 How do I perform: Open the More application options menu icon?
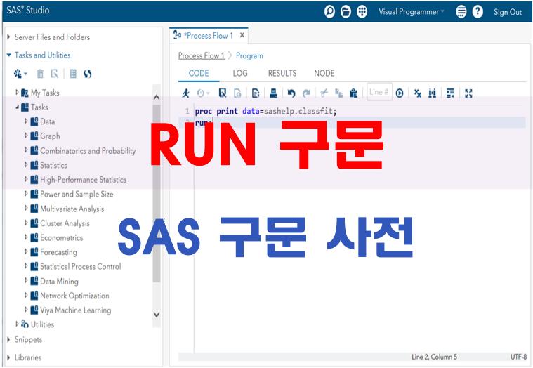click(461, 11)
